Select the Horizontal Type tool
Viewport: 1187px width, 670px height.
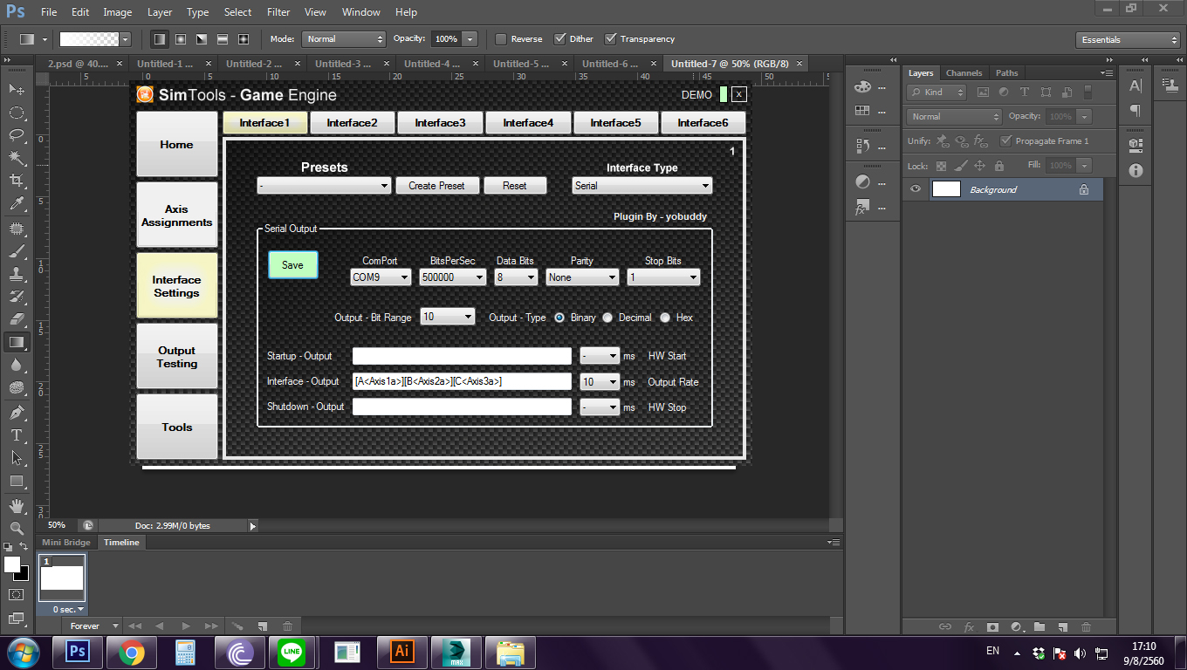coord(17,434)
